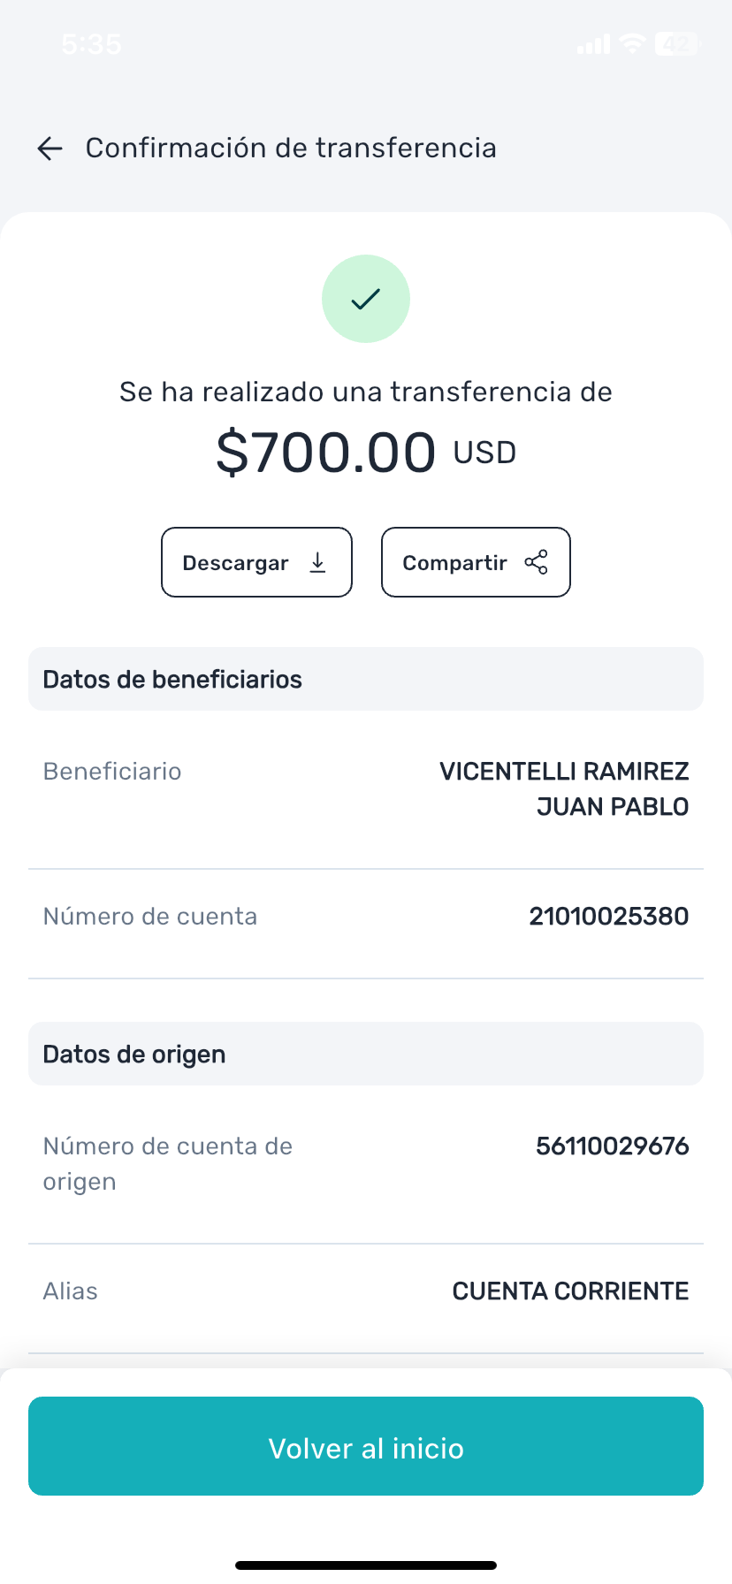Tap origin account number 56110029676
This screenshot has width=732, height=1584.
tap(612, 1146)
